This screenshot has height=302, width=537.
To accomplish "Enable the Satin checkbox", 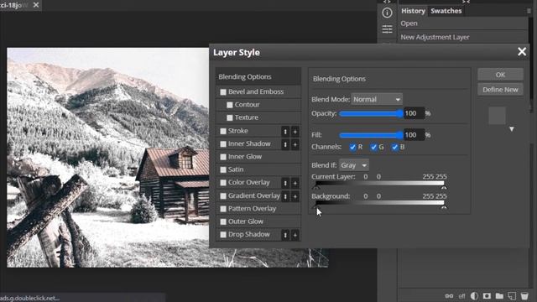I will 223,169.
